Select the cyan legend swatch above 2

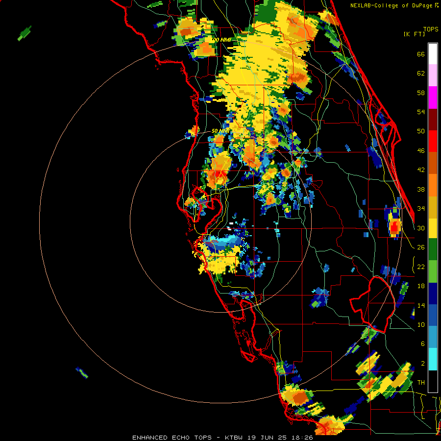(x=433, y=359)
